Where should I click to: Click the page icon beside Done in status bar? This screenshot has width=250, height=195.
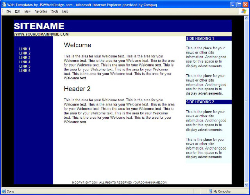(x=4, y=191)
